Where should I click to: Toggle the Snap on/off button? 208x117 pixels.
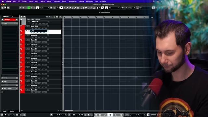click(x=107, y=8)
